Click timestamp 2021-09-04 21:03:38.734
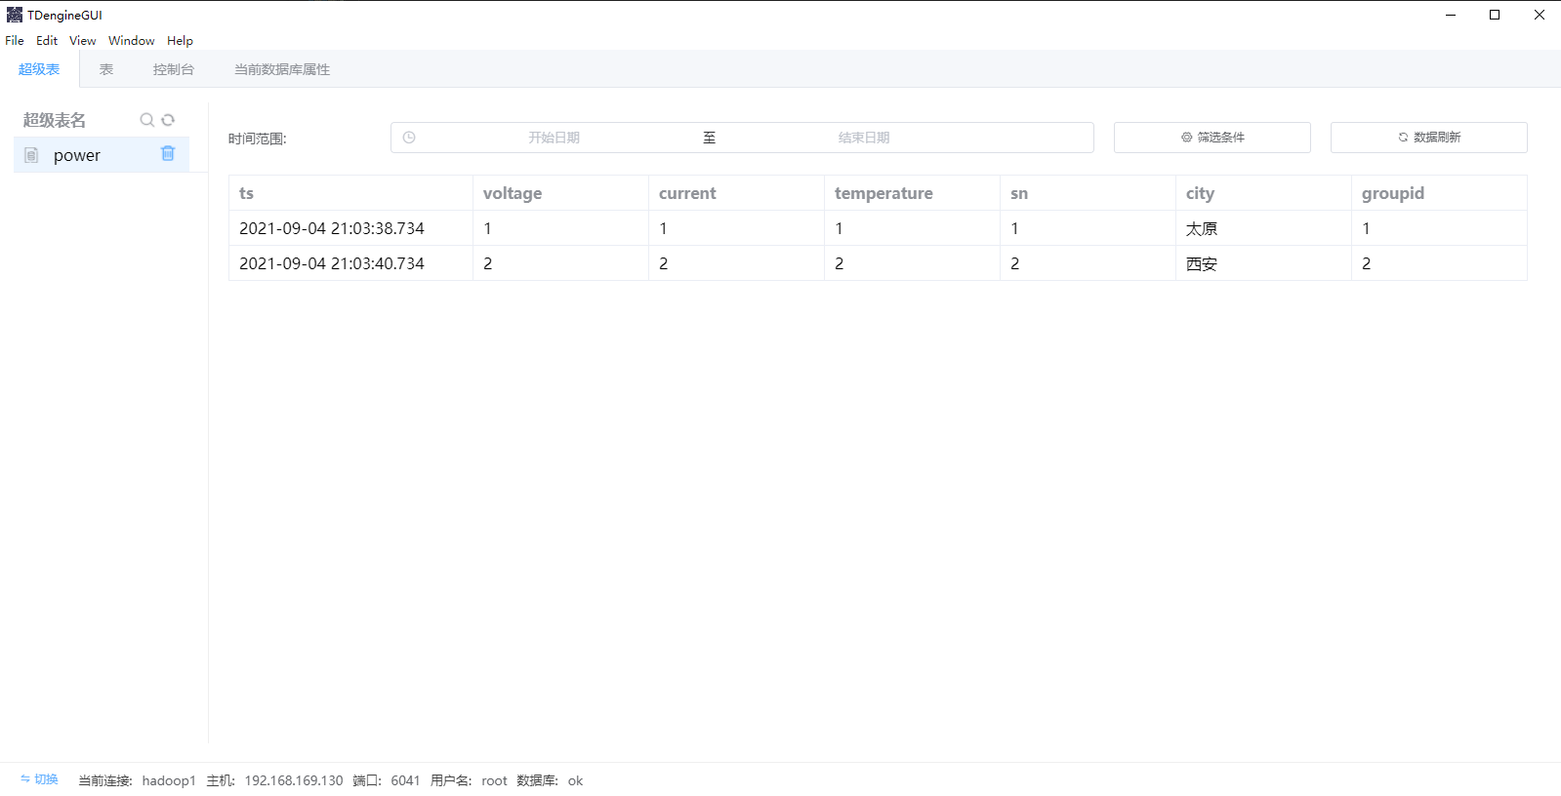Image resolution: width=1561 pixels, height=796 pixels. 332,228
